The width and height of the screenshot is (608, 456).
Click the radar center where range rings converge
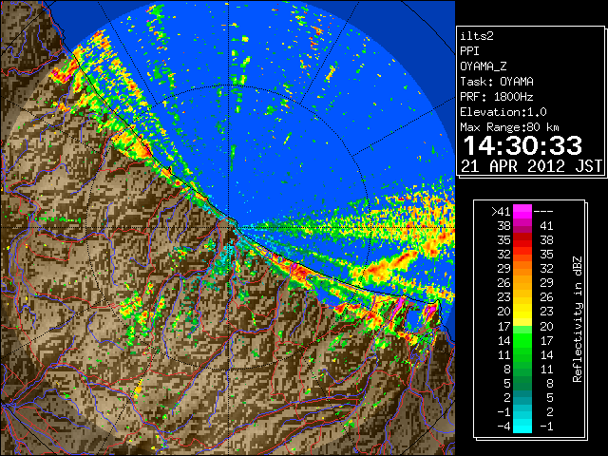click(229, 227)
